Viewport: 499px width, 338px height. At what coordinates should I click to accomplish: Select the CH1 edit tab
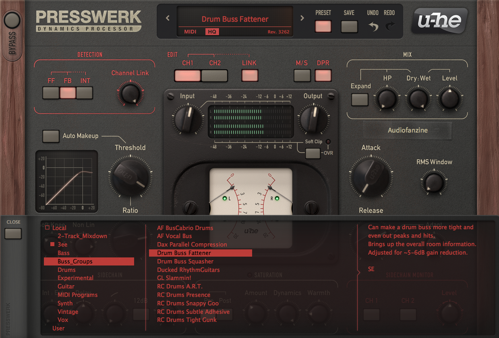187,75
